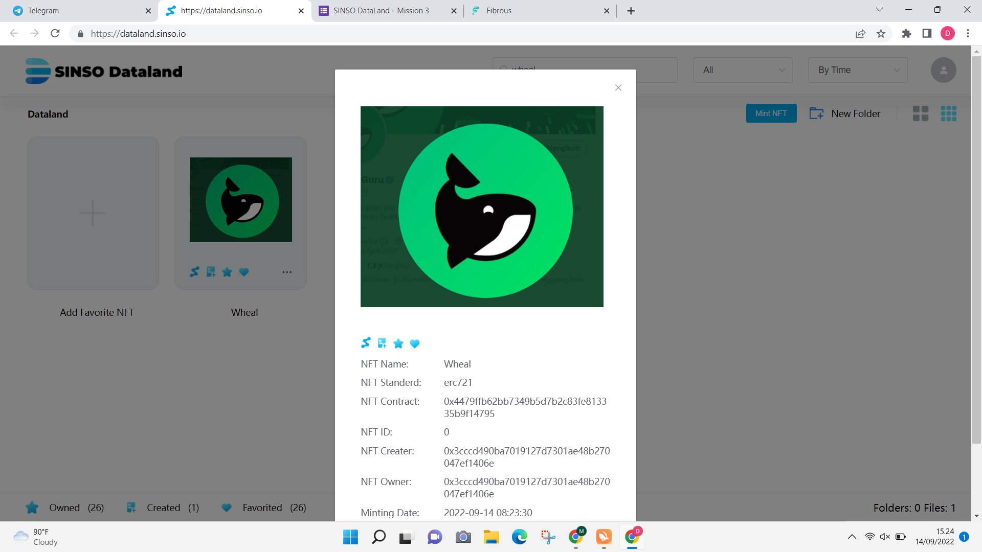The height and width of the screenshot is (552, 982).
Task: Click the heart favorite icon in dialog
Action: (x=415, y=343)
